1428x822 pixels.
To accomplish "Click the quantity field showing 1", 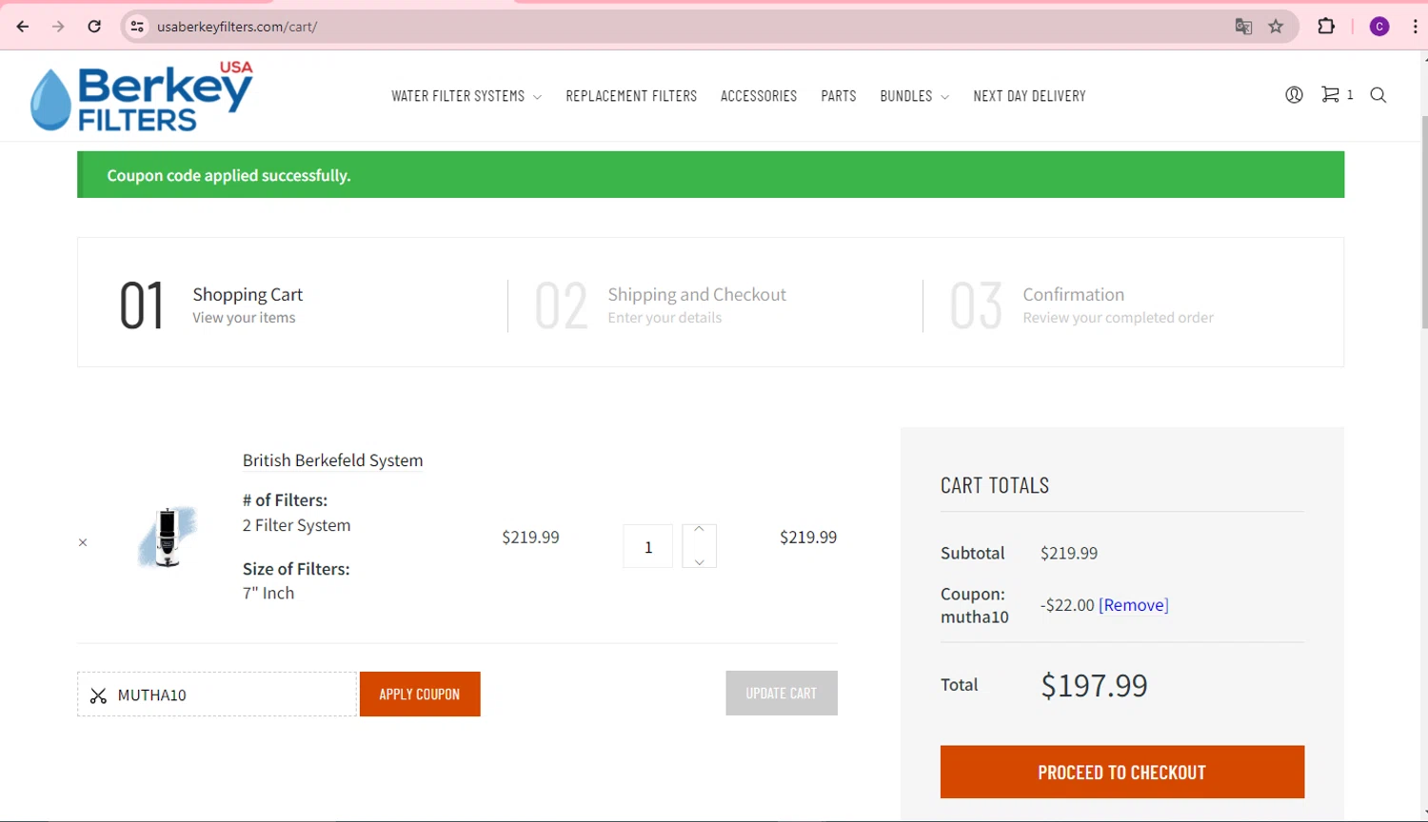I will point(648,547).
